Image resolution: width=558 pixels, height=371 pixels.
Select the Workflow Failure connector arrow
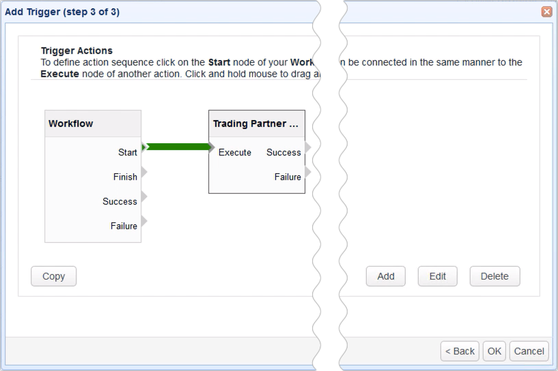pyautogui.click(x=144, y=221)
